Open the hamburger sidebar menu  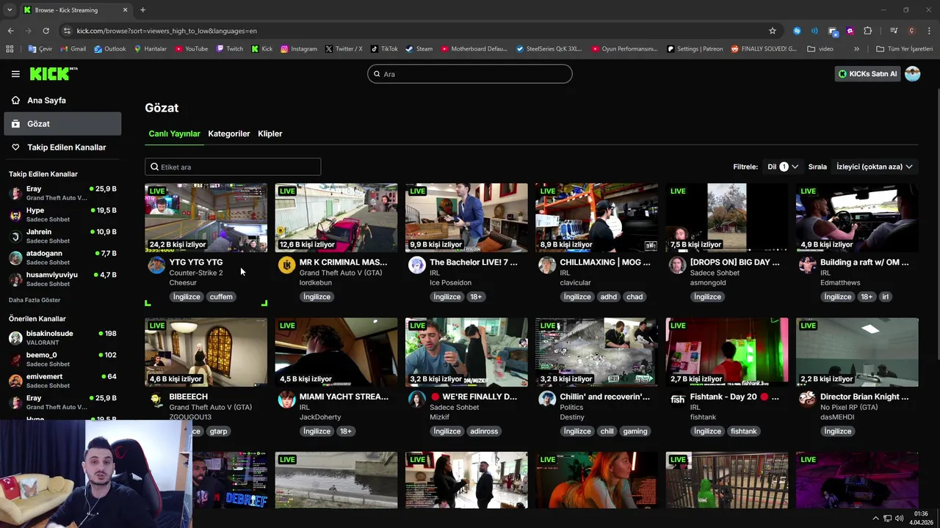(15, 74)
